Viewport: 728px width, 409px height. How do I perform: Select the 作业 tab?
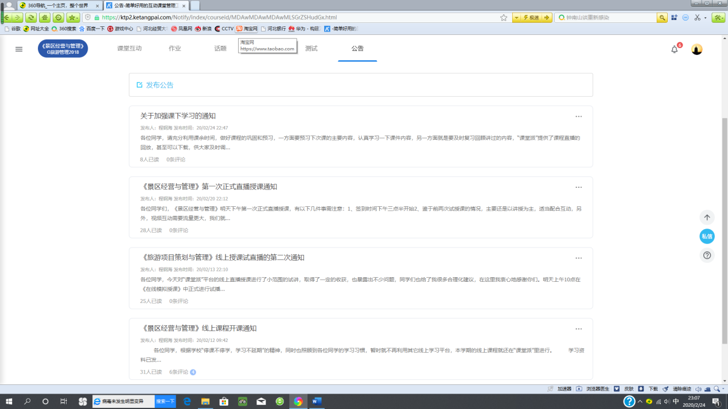pyautogui.click(x=175, y=49)
